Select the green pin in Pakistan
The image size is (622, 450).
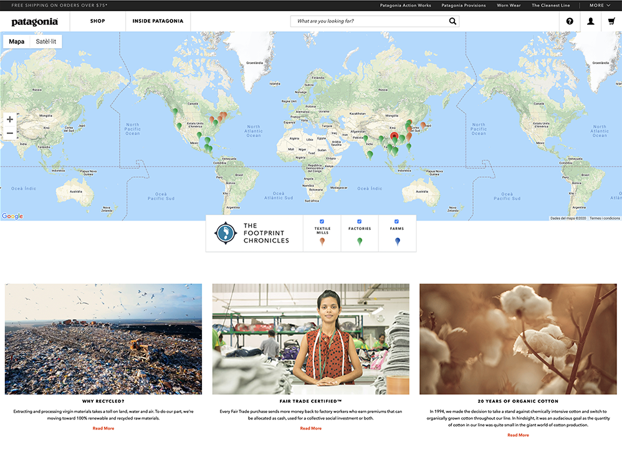[x=366, y=138]
